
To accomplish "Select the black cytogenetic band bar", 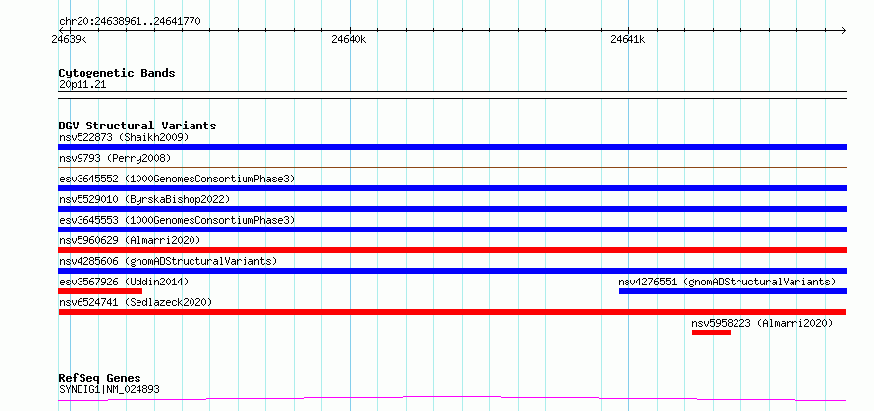I will click(452, 95).
